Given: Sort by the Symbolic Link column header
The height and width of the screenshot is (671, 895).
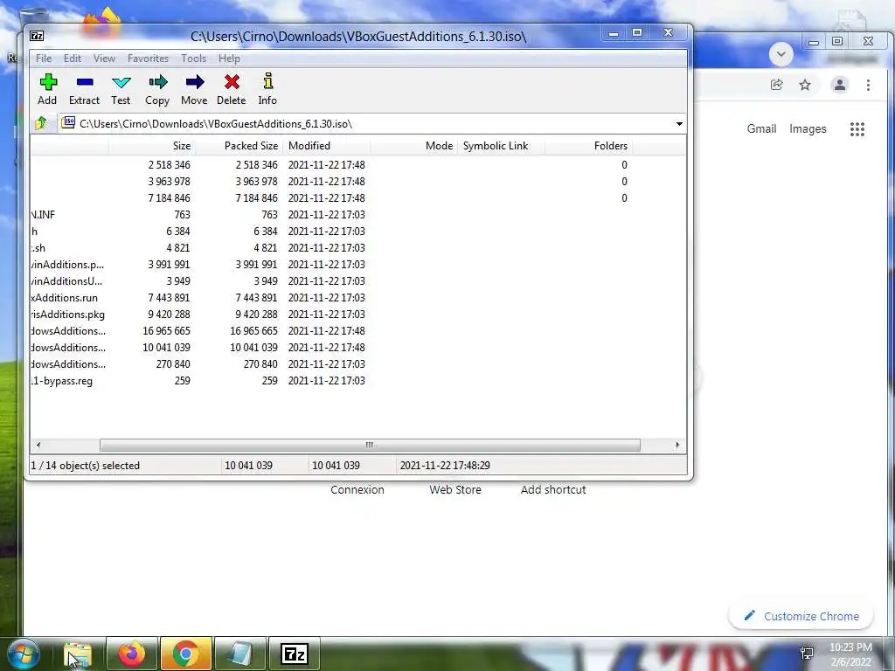Looking at the screenshot, I should point(501,146).
